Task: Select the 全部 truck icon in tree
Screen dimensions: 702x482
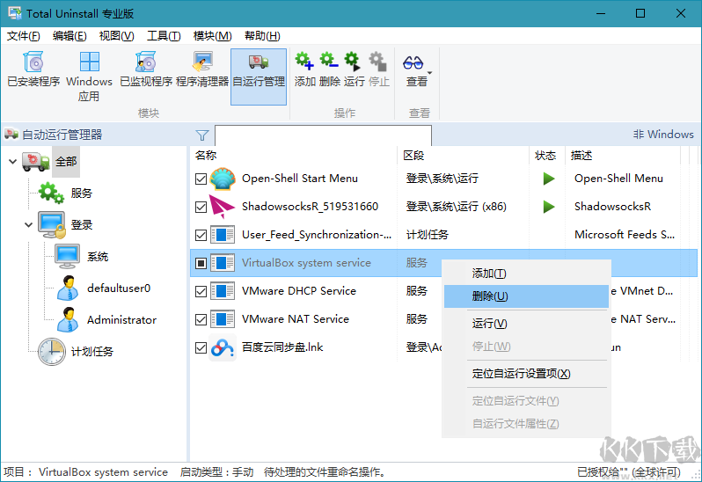Action: tap(36, 161)
